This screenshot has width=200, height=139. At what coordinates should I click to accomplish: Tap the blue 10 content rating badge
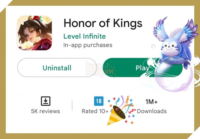pyautogui.click(x=99, y=101)
